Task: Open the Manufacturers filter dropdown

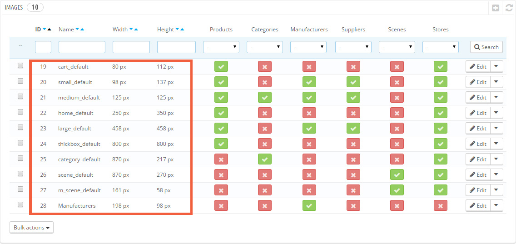Action: (x=308, y=47)
